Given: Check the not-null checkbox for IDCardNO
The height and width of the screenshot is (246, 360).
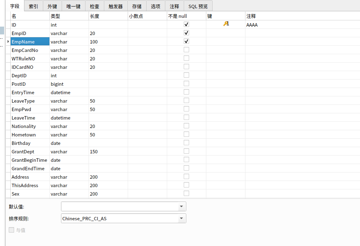Looking at the screenshot, I should pos(187,67).
